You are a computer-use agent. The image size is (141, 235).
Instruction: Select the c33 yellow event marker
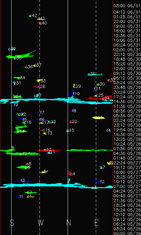point(39,80)
